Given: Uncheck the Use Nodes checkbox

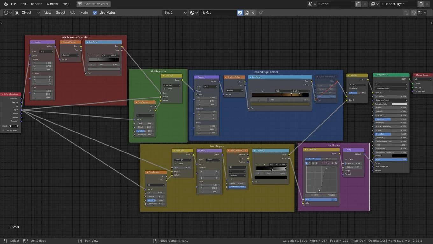Looking at the screenshot, I should (95, 13).
